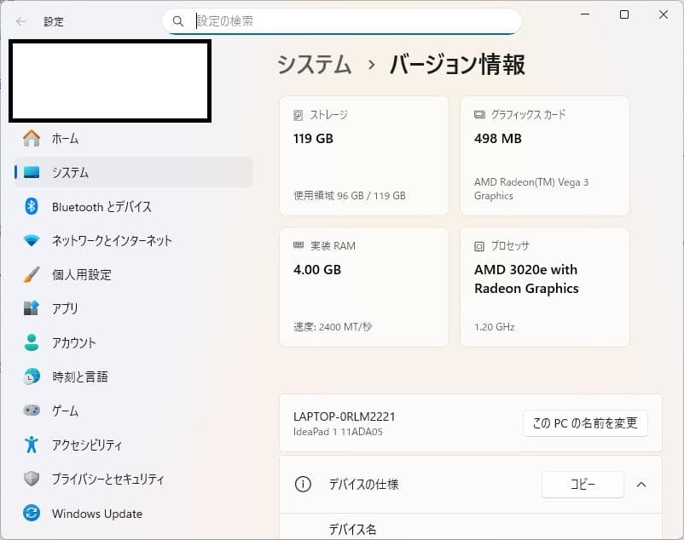Copy device specs with the コピー button
The height and width of the screenshot is (540, 684).
(583, 484)
